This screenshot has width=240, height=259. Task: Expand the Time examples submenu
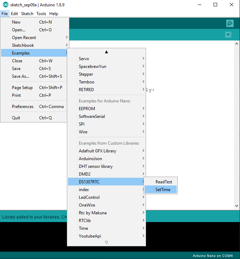pos(106,228)
